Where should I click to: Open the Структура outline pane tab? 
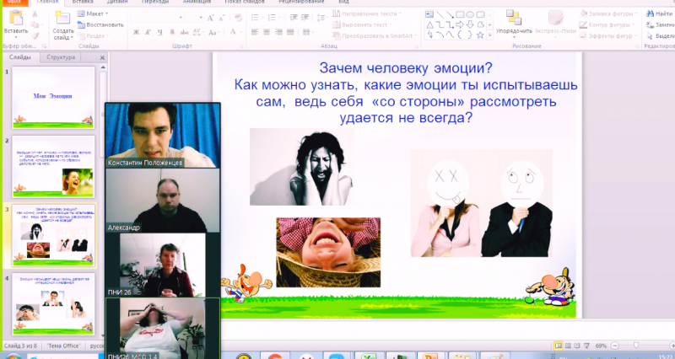coord(61,57)
